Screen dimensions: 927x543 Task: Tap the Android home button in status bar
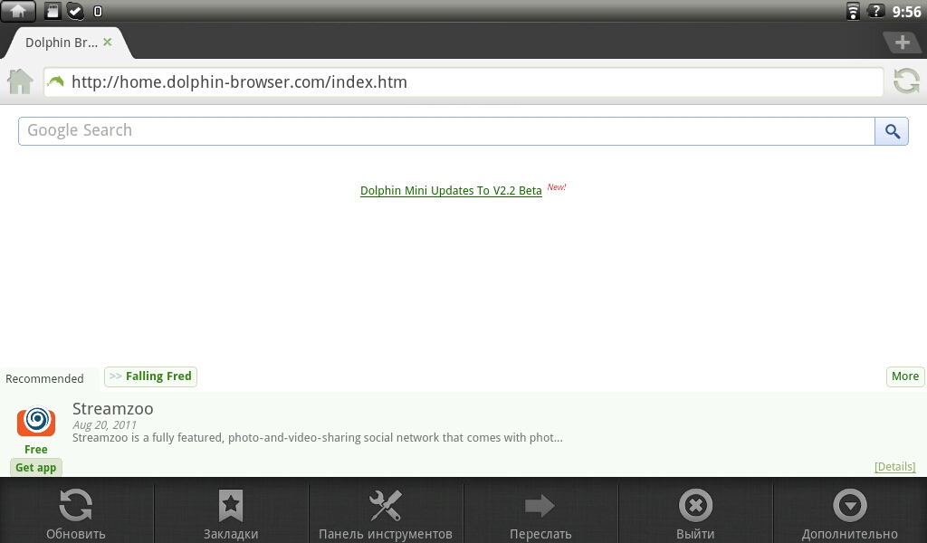click(18, 11)
